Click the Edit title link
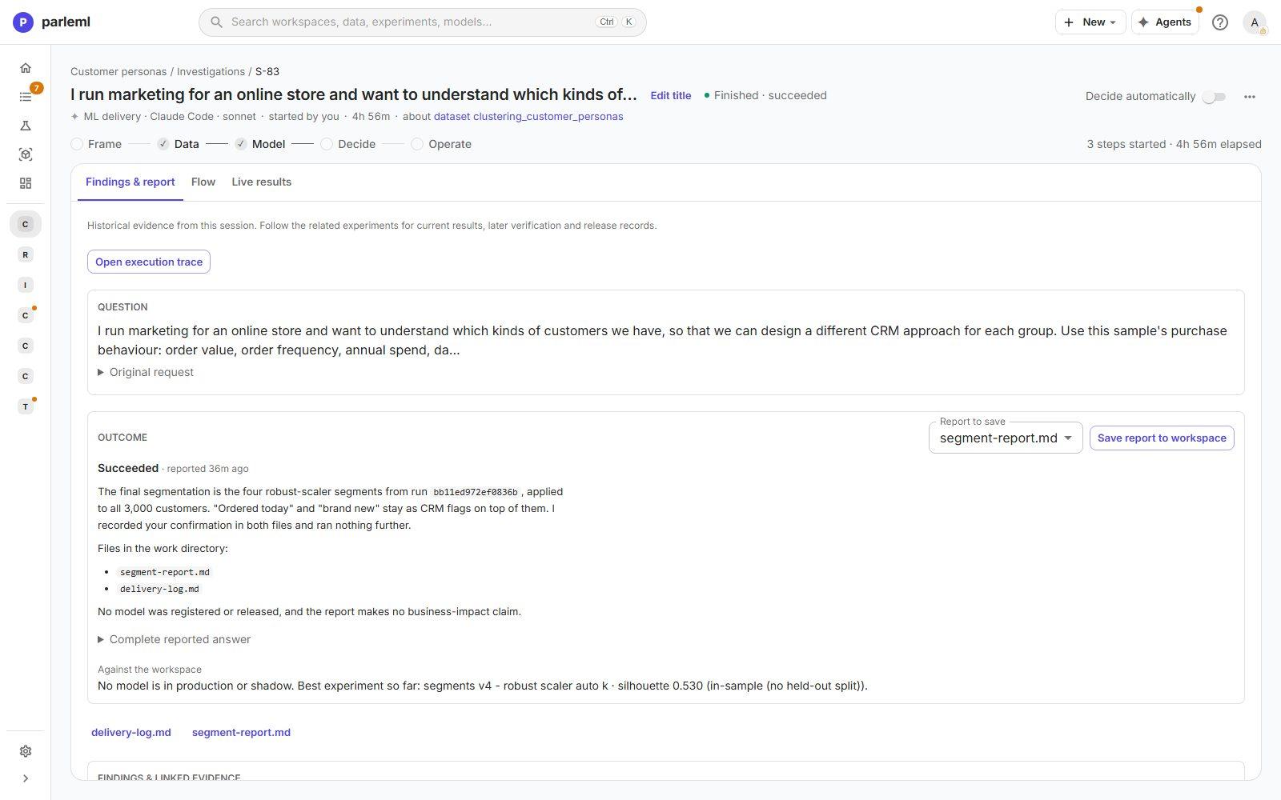The image size is (1281, 800). 671,95
